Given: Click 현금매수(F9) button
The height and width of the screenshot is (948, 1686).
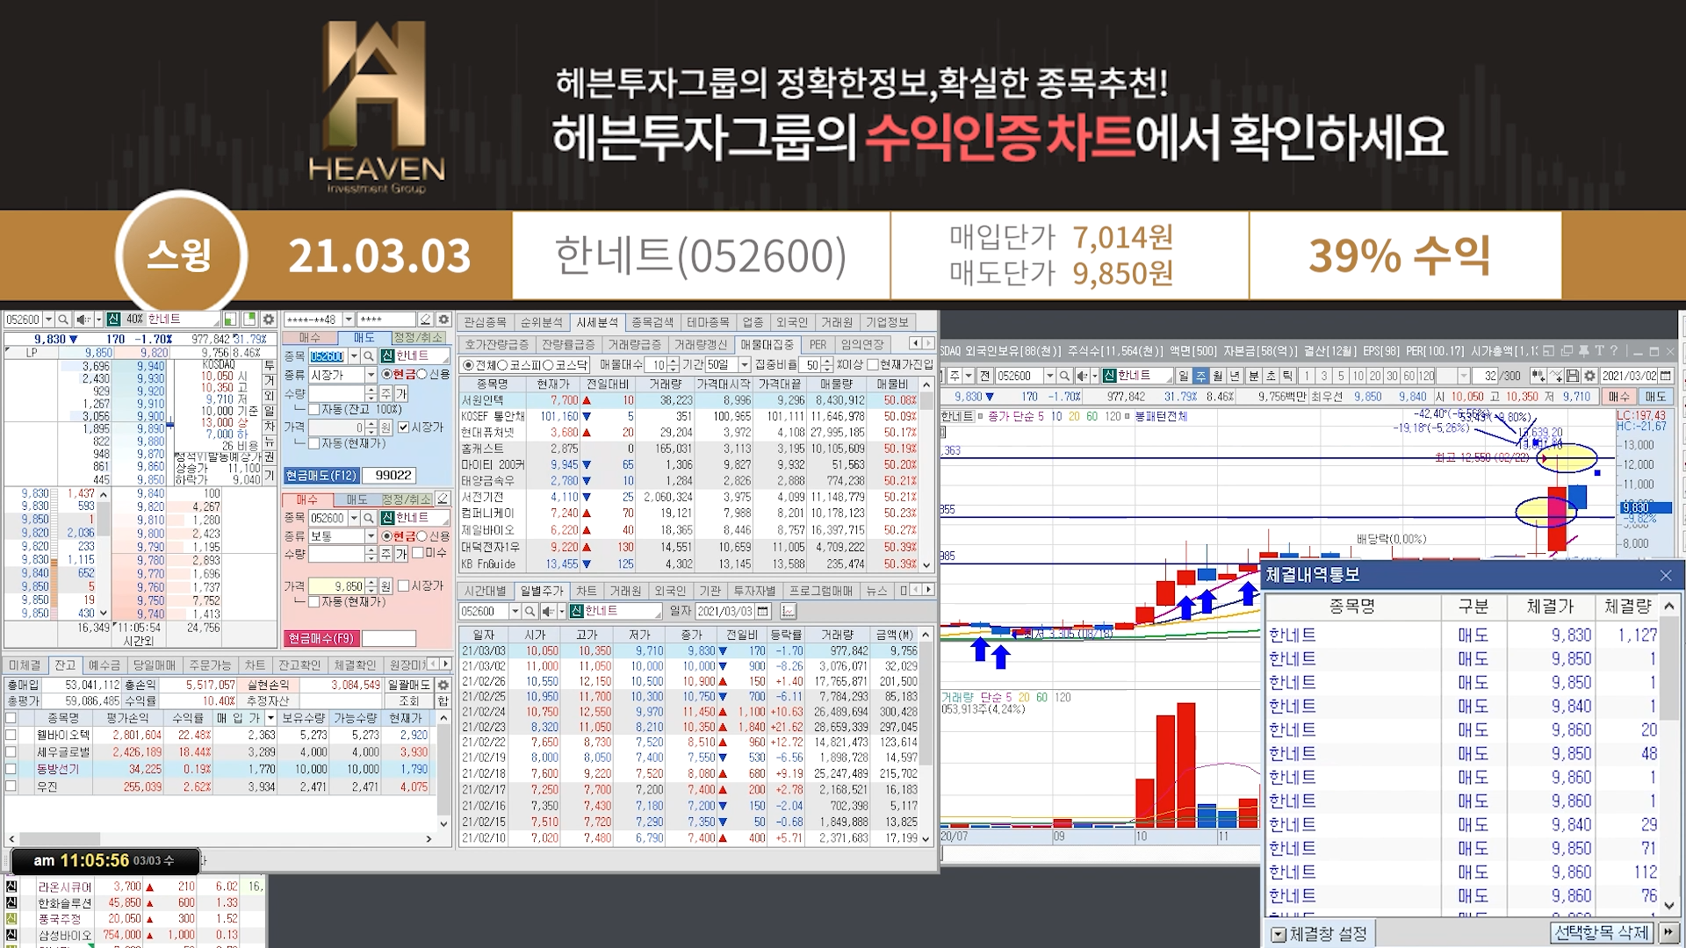Looking at the screenshot, I should pyautogui.click(x=321, y=638).
